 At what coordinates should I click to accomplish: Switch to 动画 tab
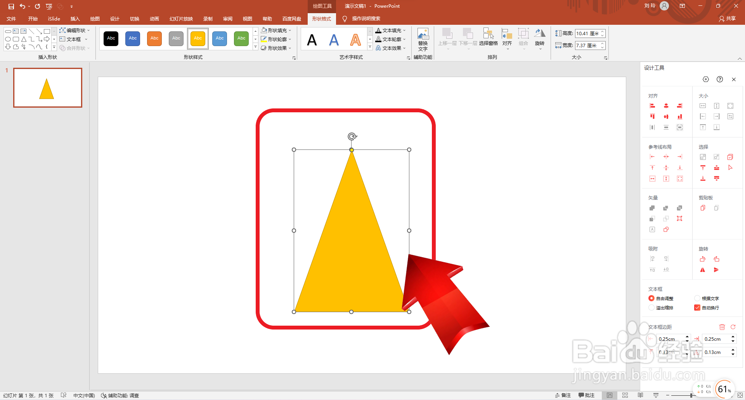click(154, 19)
